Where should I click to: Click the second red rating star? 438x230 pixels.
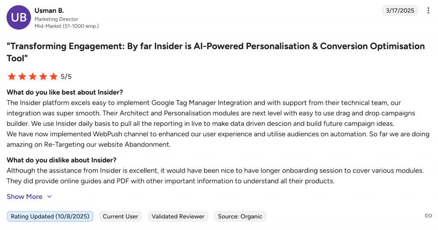pos(22,77)
